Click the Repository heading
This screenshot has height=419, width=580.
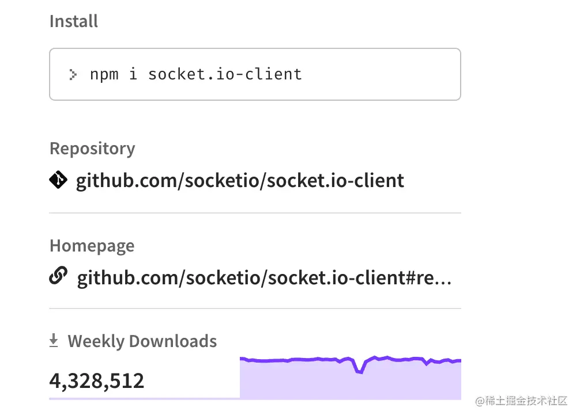pos(92,148)
